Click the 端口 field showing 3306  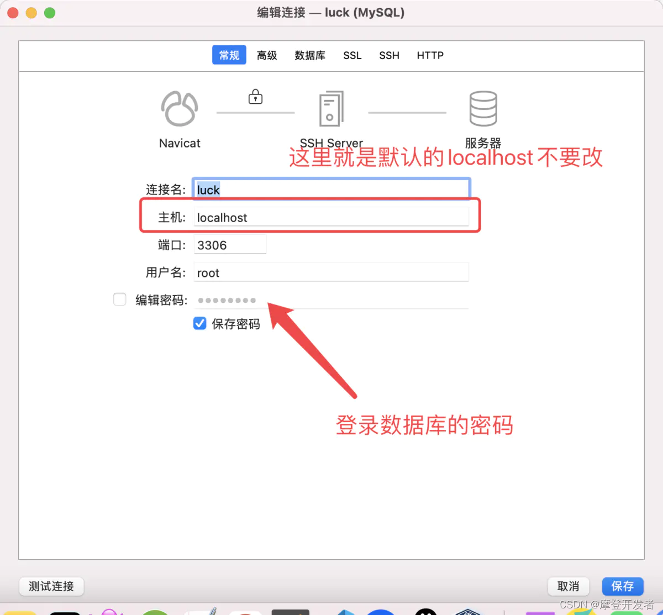pos(230,245)
